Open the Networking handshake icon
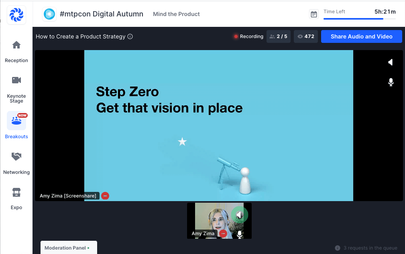This screenshot has width=405, height=254. [x=16, y=157]
